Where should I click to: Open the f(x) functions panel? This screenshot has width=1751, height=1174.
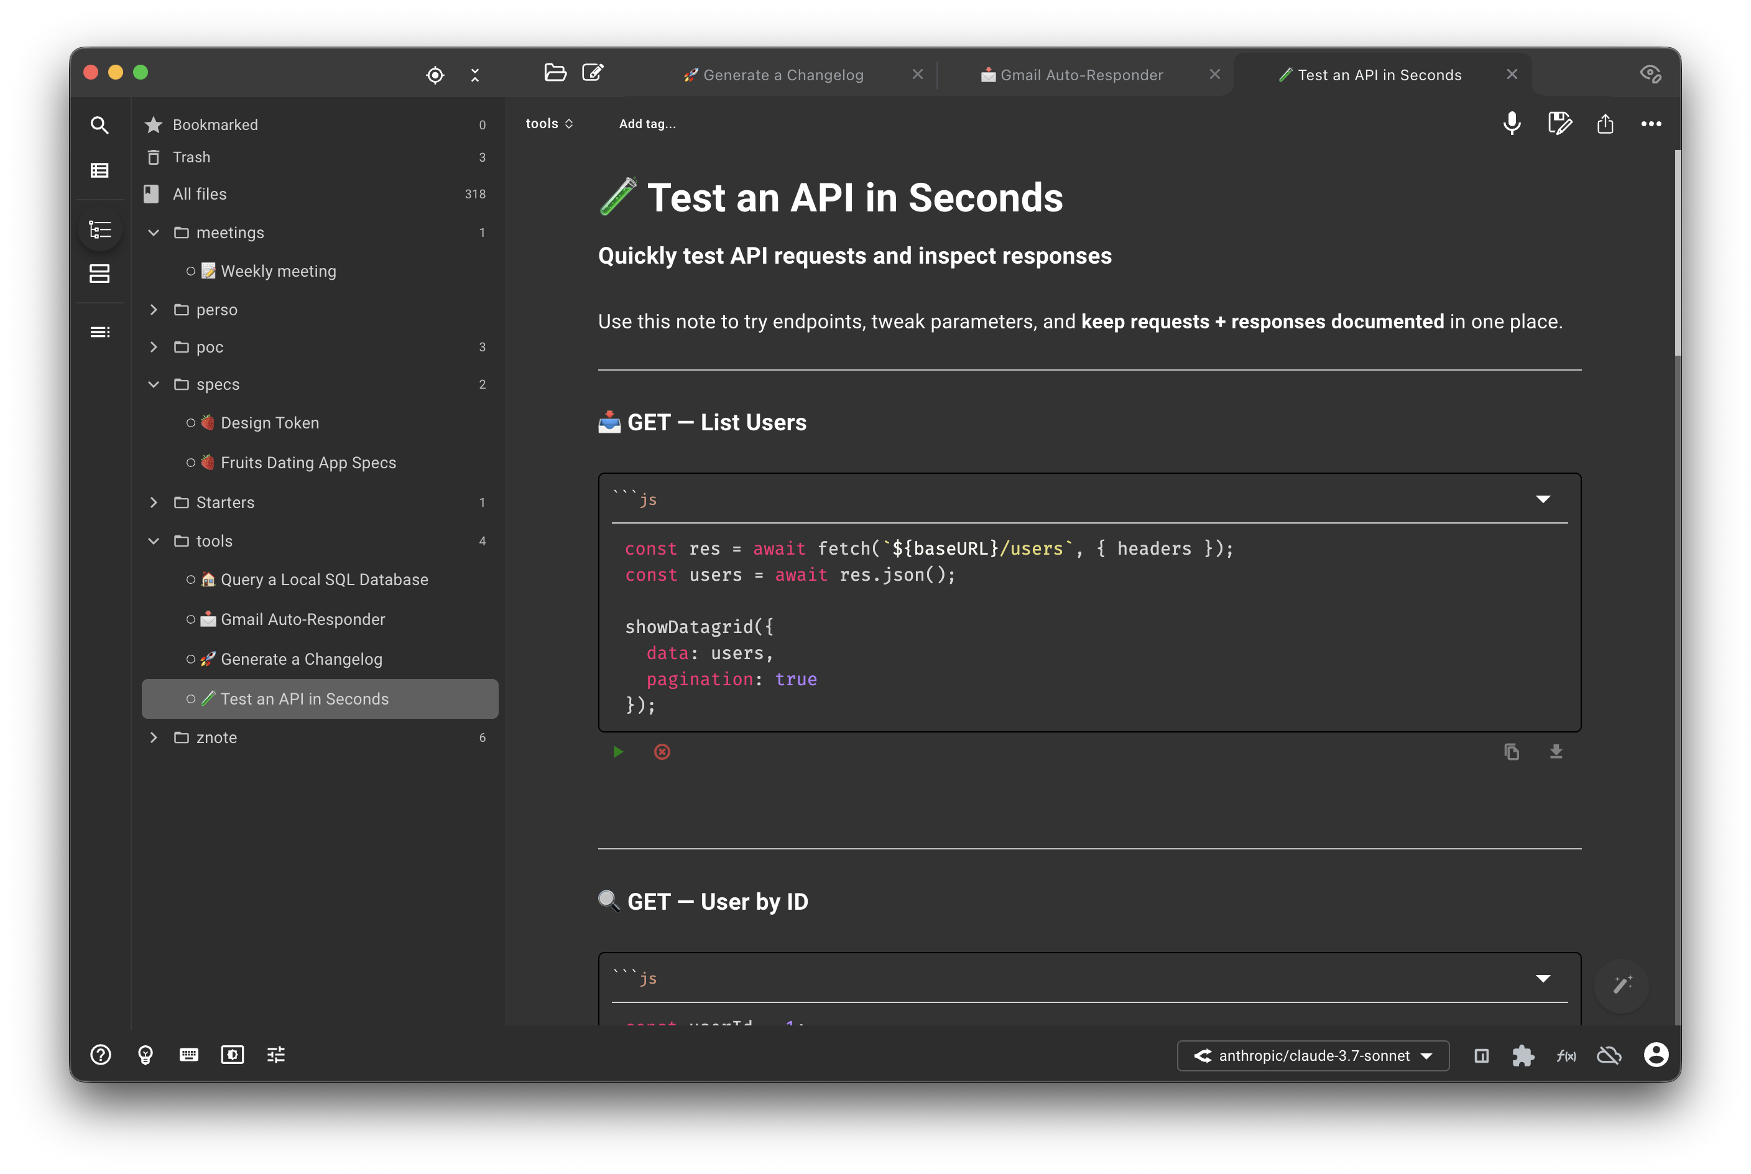pos(1567,1055)
